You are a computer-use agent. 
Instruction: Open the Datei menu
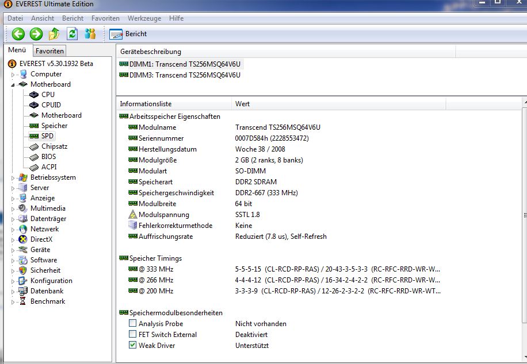(x=15, y=18)
